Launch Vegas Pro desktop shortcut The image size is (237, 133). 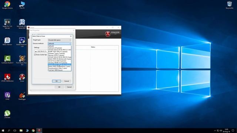tap(7, 24)
